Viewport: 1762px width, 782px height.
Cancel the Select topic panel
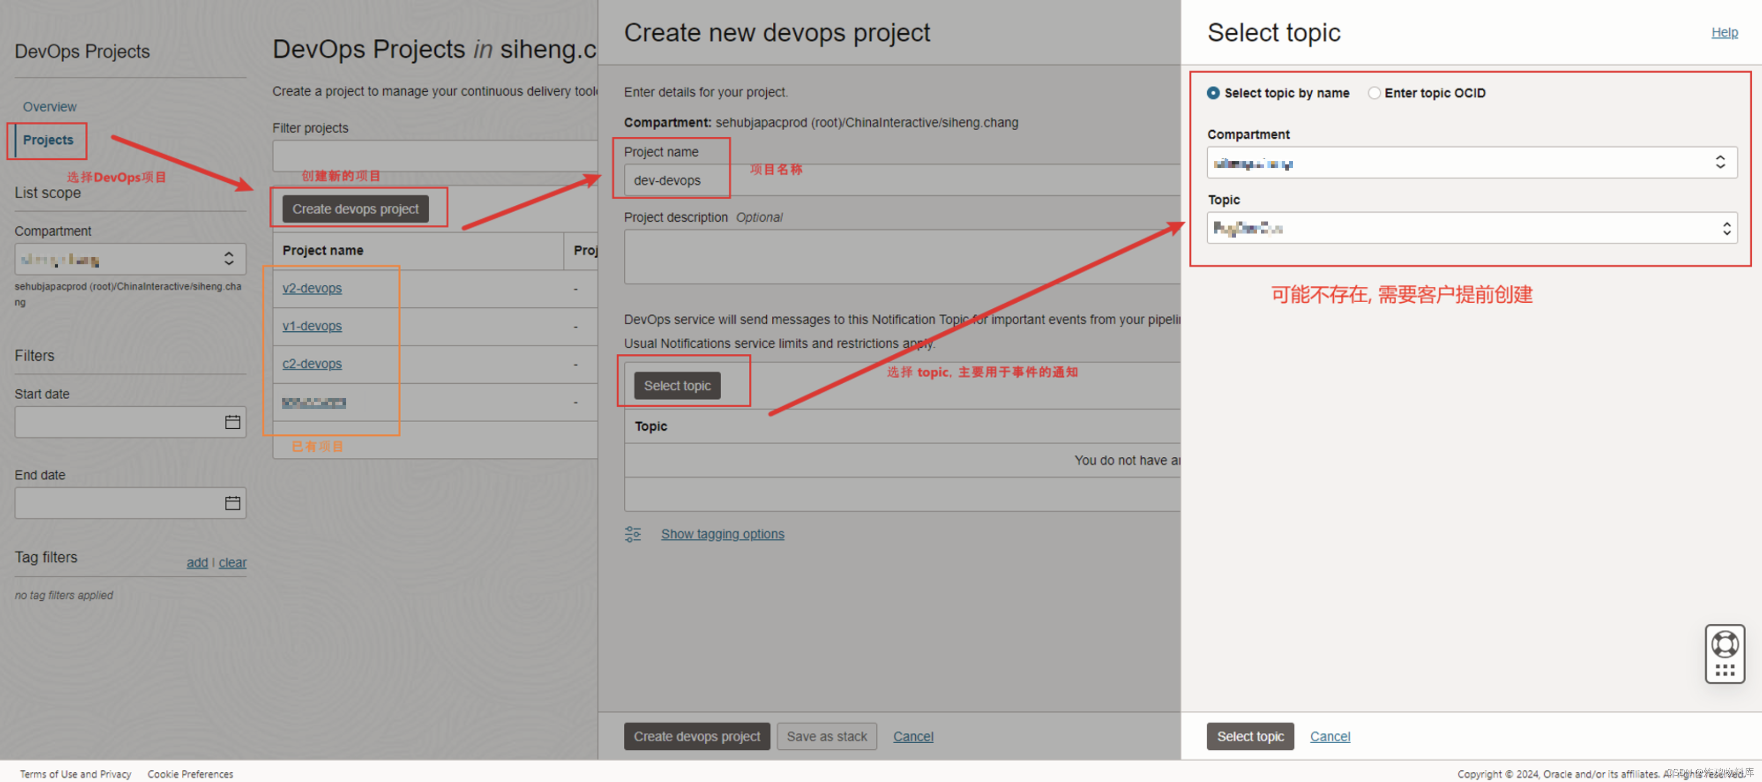point(1330,736)
